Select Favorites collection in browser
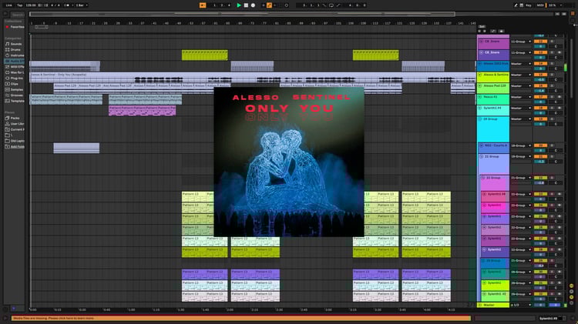578x324 pixels. pyautogui.click(x=15, y=27)
